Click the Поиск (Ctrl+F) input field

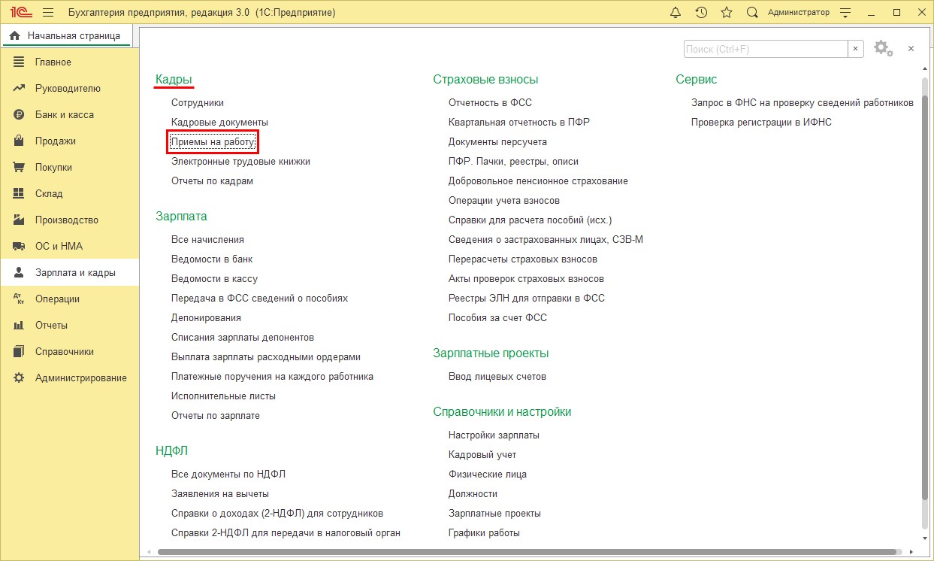tap(765, 49)
